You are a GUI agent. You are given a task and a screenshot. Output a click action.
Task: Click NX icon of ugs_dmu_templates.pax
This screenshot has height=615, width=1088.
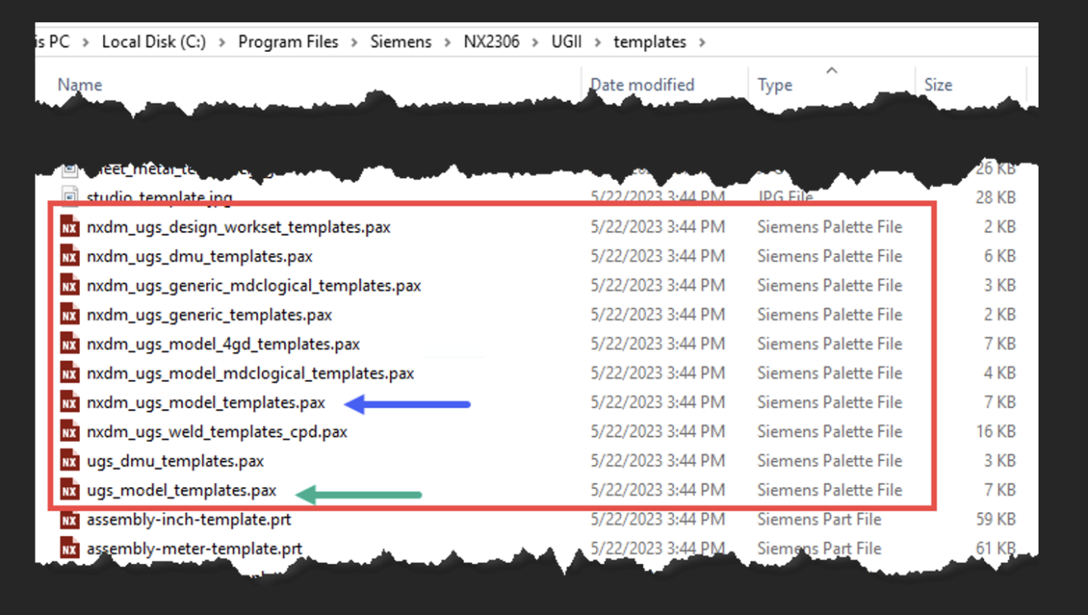tap(70, 461)
